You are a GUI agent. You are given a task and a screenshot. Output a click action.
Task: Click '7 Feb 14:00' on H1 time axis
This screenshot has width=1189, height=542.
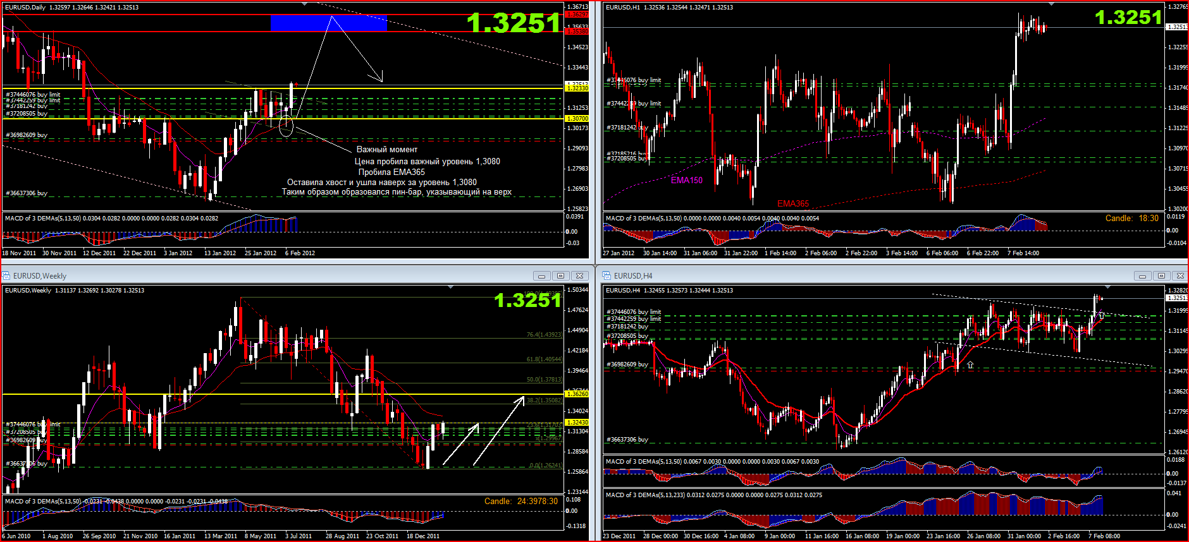(x=1023, y=253)
